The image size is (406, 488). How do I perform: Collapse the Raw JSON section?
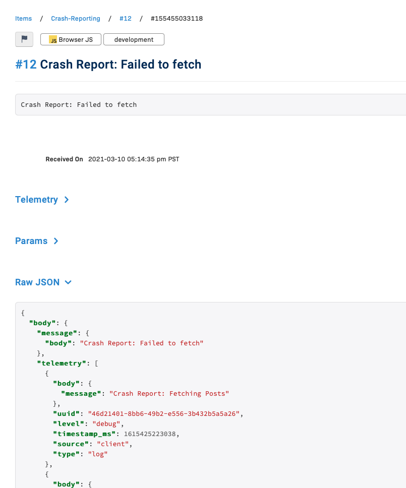pos(37,282)
